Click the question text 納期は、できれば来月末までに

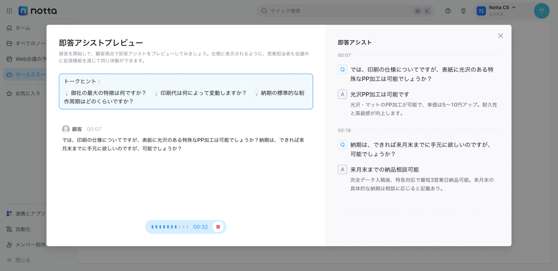[420, 149]
